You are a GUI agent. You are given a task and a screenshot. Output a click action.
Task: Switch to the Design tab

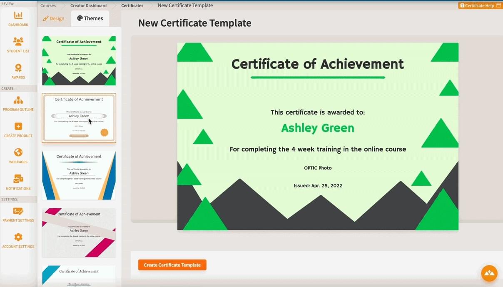tap(54, 18)
